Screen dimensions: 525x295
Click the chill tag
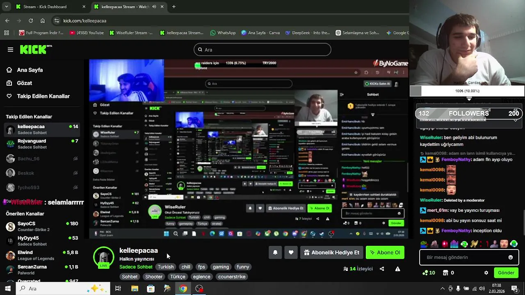tap(186, 267)
